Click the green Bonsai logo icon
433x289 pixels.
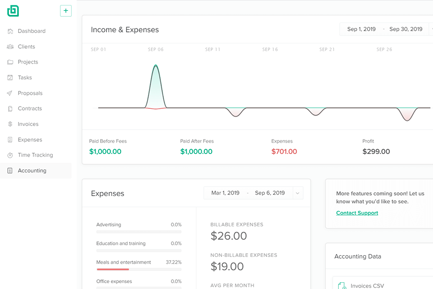tap(13, 11)
